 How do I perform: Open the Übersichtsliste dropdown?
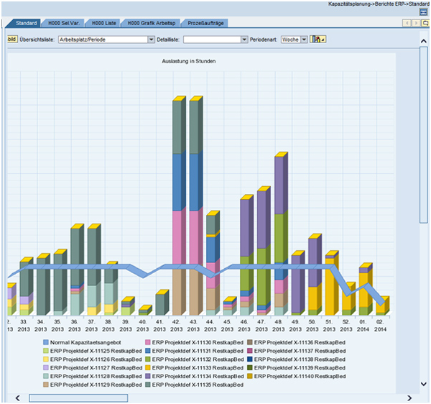click(151, 40)
